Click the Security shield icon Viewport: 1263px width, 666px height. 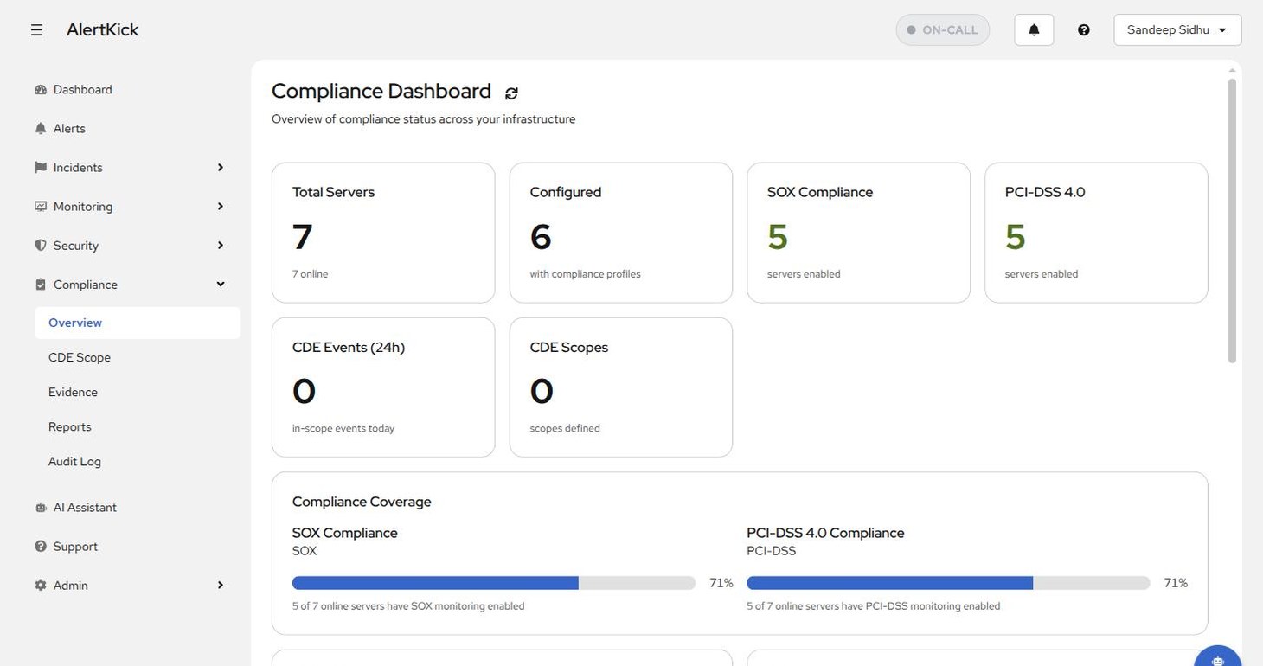41,246
